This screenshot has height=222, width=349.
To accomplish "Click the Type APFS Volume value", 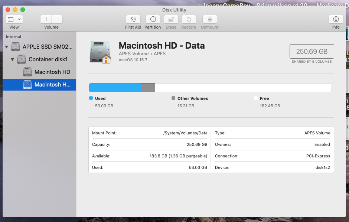I will click(x=317, y=133).
